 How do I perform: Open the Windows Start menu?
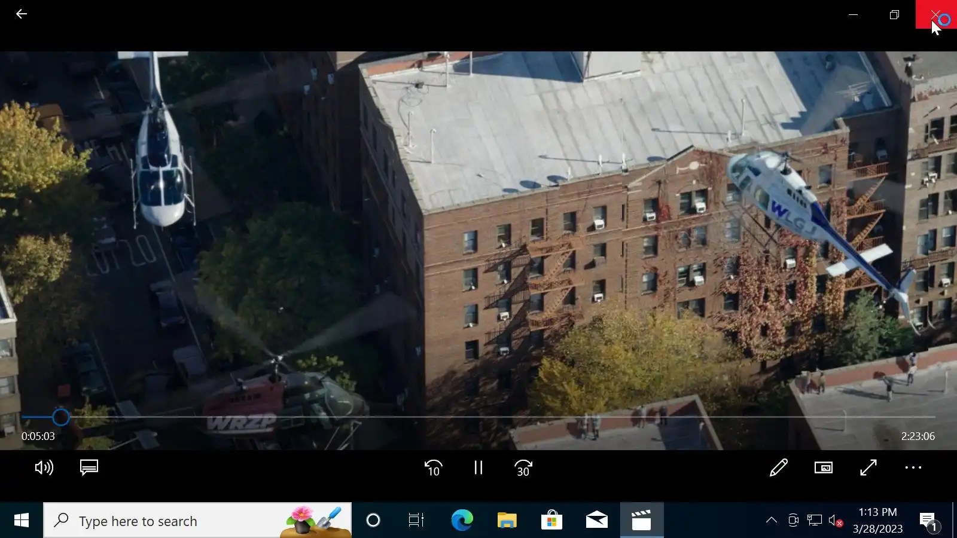pyautogui.click(x=22, y=521)
